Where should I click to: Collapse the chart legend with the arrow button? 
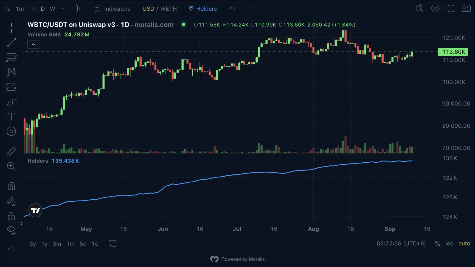(x=33, y=44)
